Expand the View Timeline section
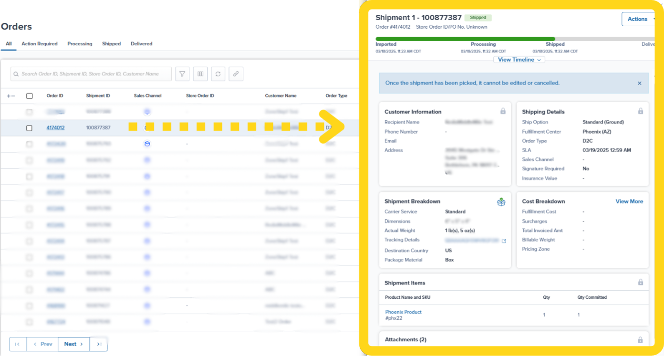The width and height of the screenshot is (664, 358). [519, 59]
